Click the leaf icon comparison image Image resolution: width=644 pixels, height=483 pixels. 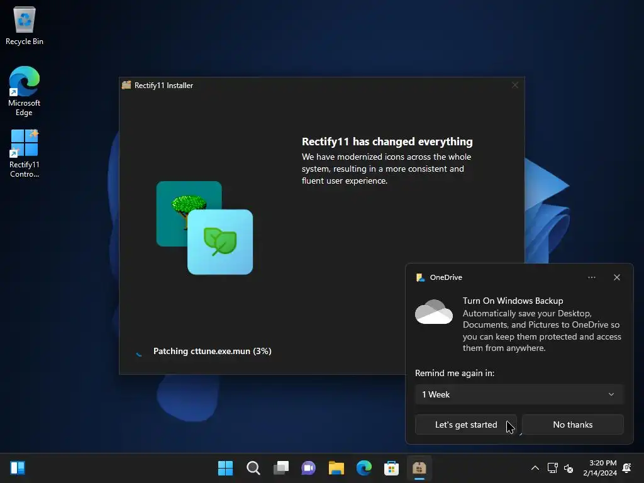[x=220, y=242]
